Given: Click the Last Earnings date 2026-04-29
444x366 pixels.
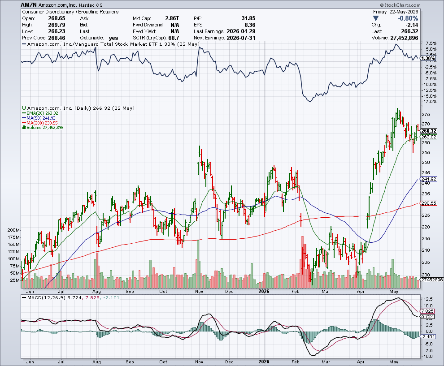Looking at the screenshot, I should pyautogui.click(x=241, y=31).
